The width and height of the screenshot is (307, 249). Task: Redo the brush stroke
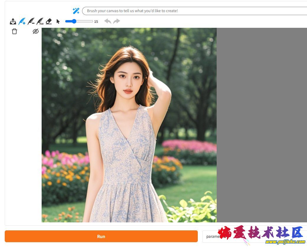[x=117, y=21]
